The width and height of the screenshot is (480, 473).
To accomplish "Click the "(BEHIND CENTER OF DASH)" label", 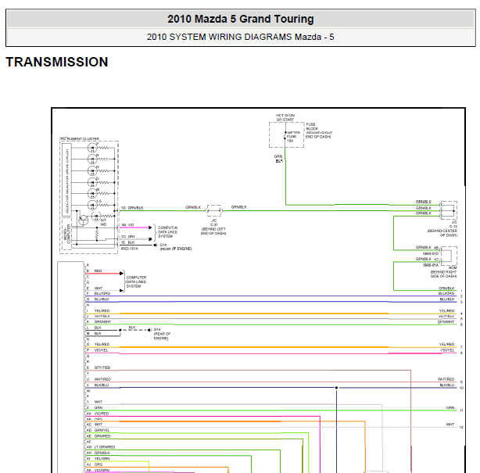I will coord(442,233).
